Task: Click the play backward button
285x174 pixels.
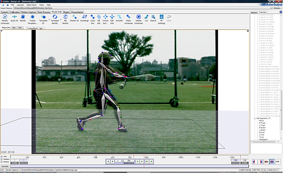Action: click(108, 162)
